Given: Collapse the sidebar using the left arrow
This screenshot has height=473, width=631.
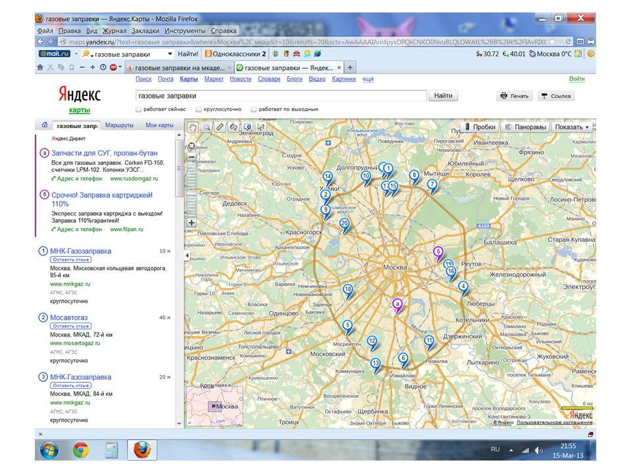Looking at the screenshot, I should [x=186, y=255].
